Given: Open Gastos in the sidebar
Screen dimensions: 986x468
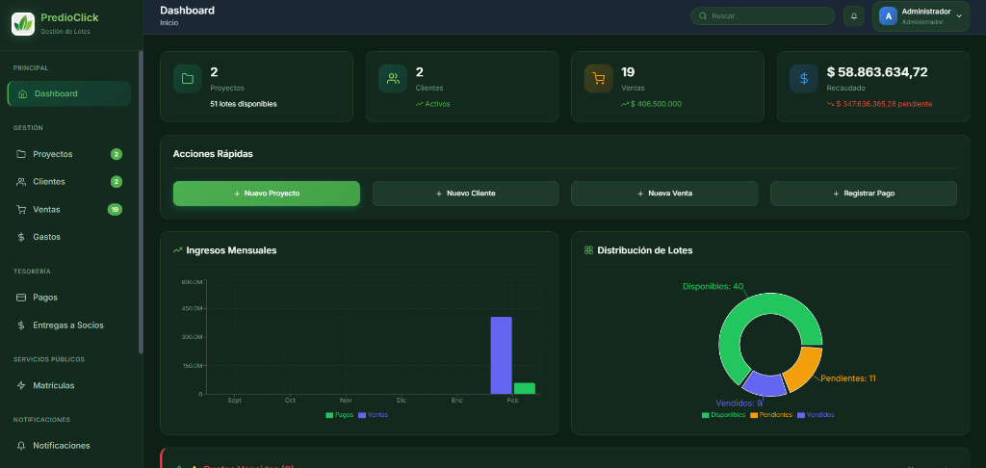Looking at the screenshot, I should [x=69, y=237].
